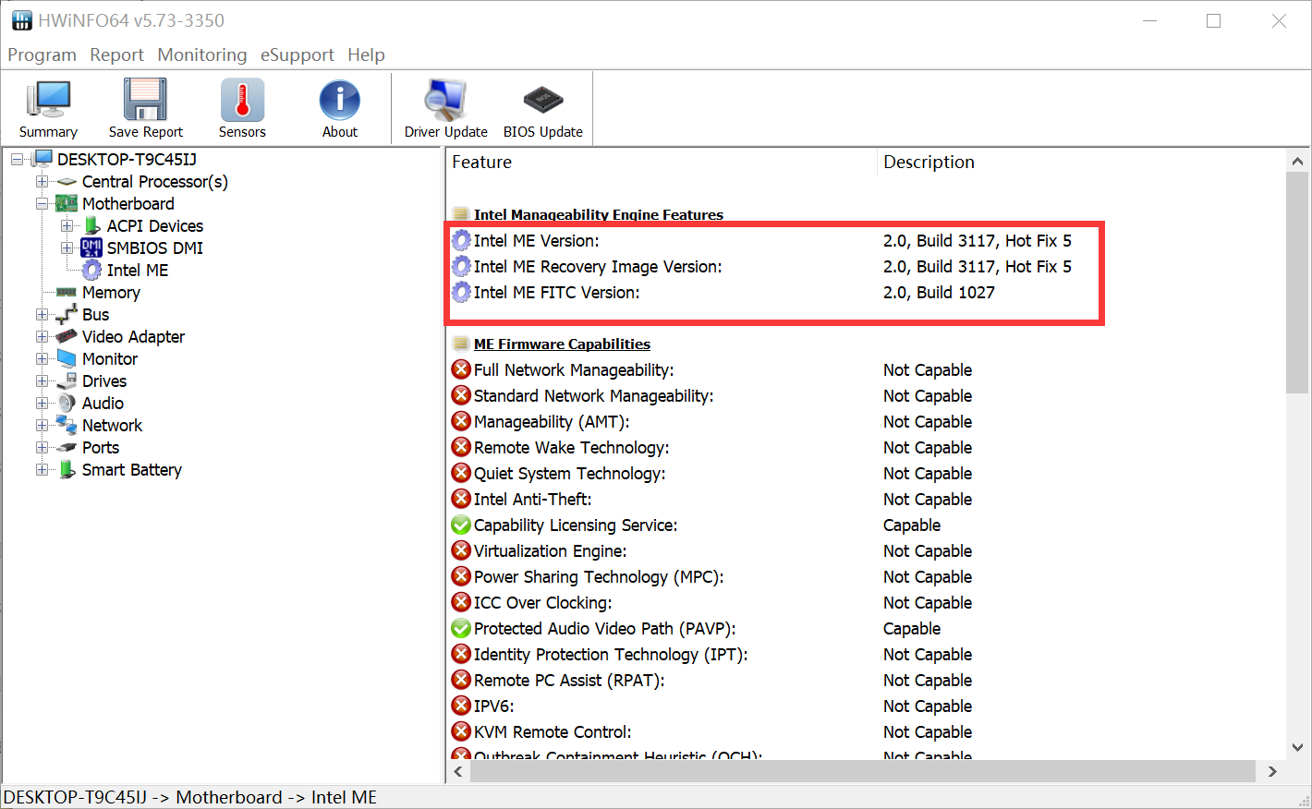Open the Report menu
Image resolution: width=1312 pixels, height=809 pixels.
click(116, 55)
